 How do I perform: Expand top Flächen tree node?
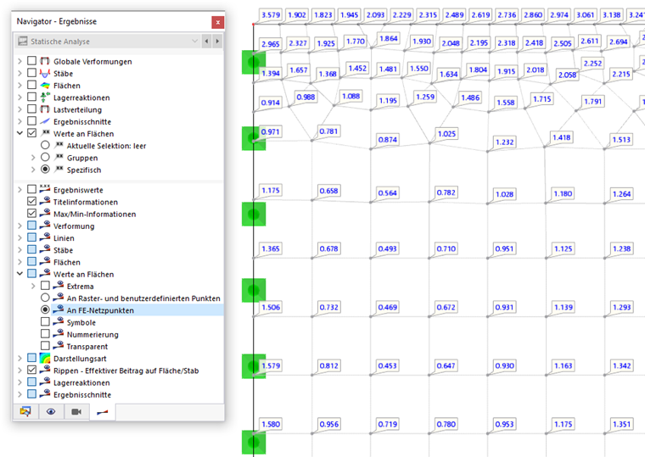pos(20,85)
